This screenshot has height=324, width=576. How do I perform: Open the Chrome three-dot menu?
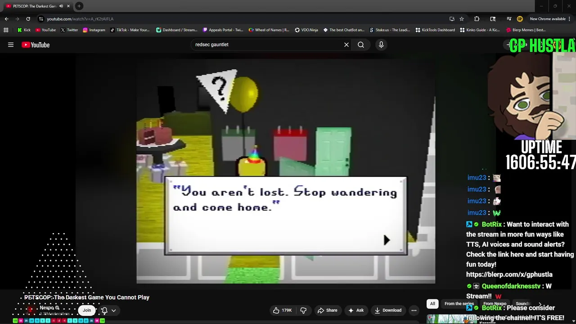click(x=570, y=19)
